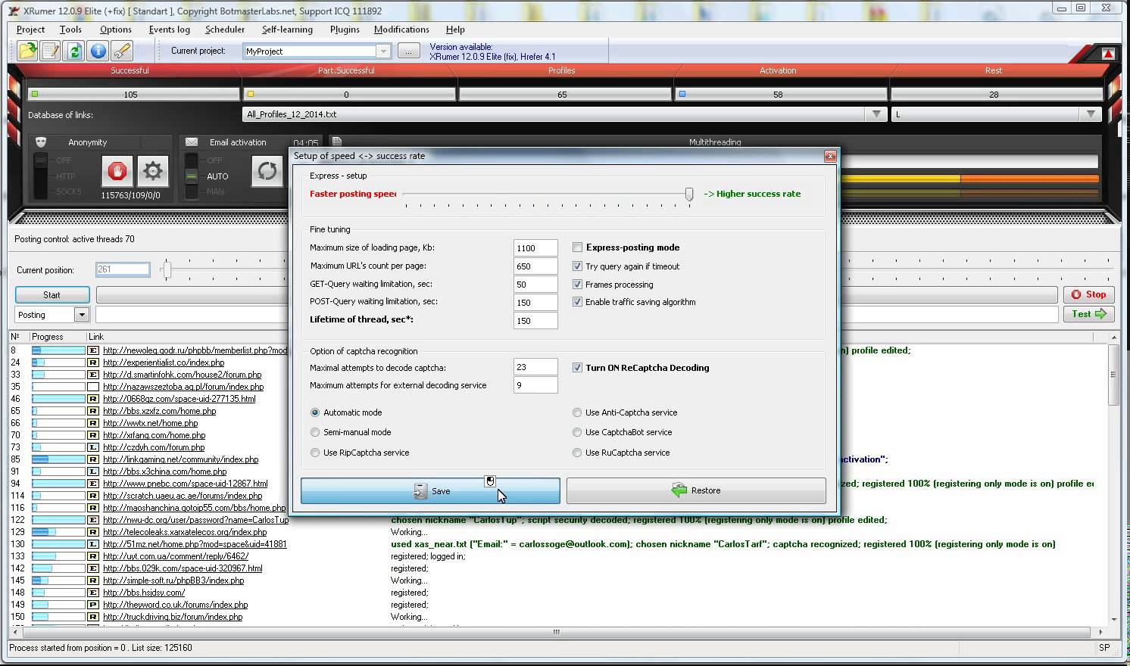
Task: Open the blue info icon in toolbar
Action: pyautogui.click(x=98, y=51)
